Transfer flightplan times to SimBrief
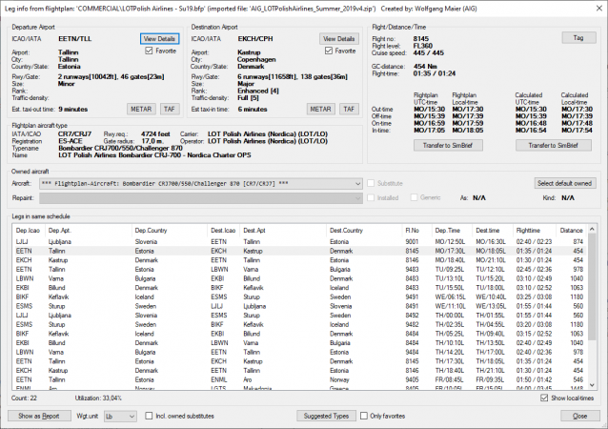This screenshot has width=608, height=429. point(448,146)
